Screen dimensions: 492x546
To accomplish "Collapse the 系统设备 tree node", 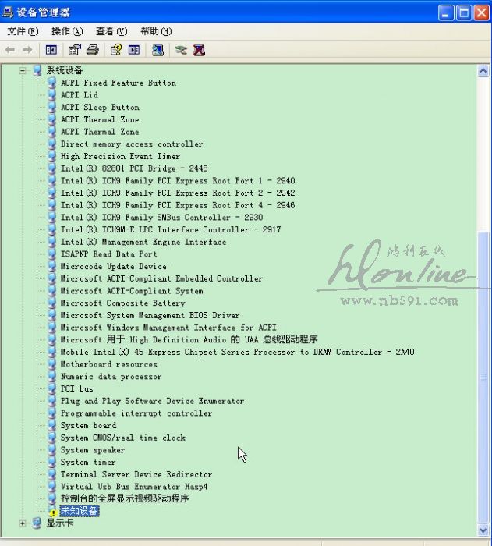I will coord(23,70).
